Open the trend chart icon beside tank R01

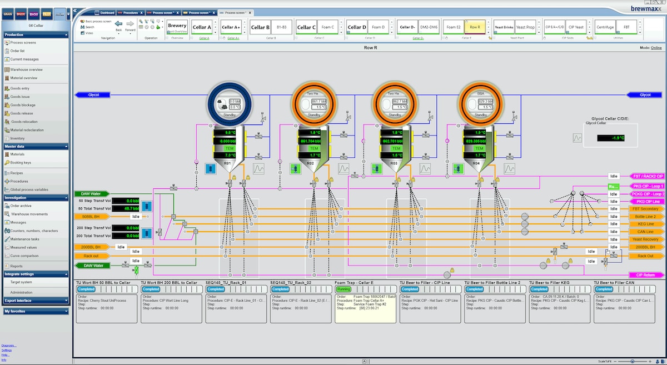click(259, 168)
